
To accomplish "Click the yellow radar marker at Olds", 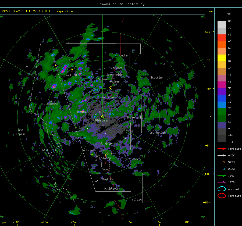I will point(103,117).
